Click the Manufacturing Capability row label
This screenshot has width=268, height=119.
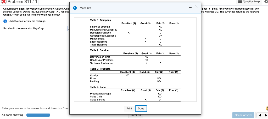point(104,30)
